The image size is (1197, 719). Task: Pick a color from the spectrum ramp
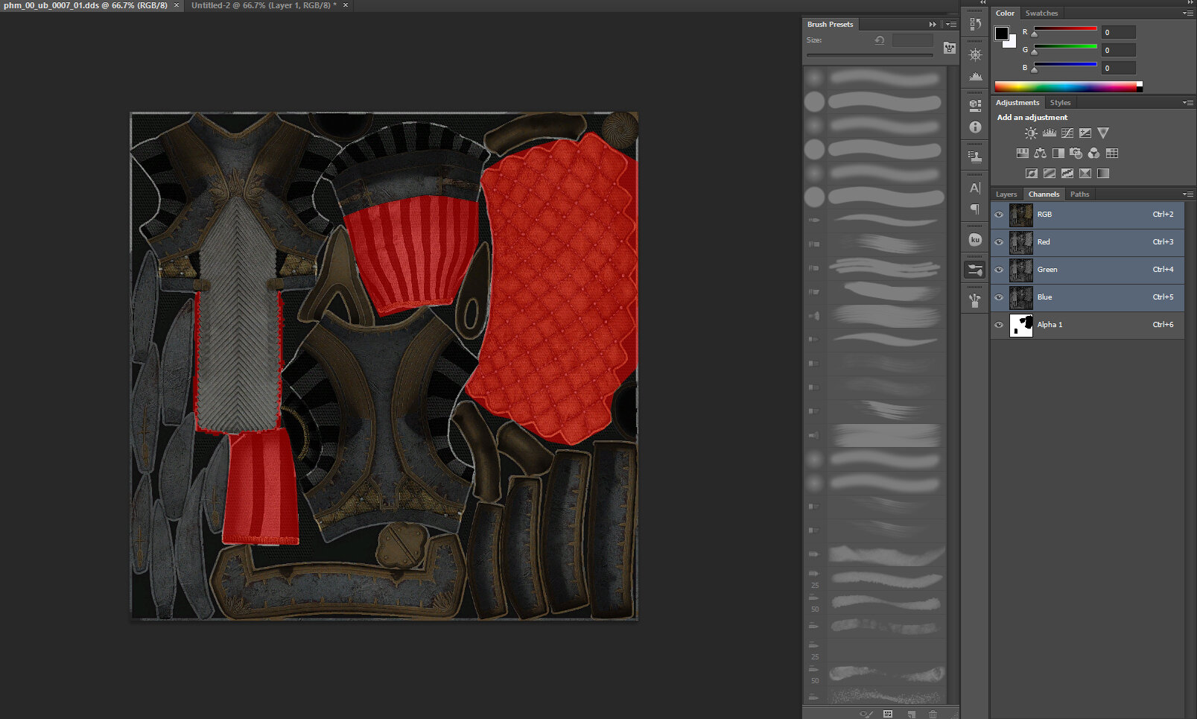click(x=1068, y=87)
